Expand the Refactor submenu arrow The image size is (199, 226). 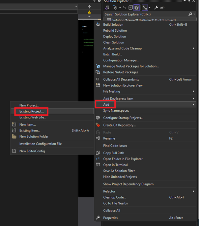coord(193,191)
